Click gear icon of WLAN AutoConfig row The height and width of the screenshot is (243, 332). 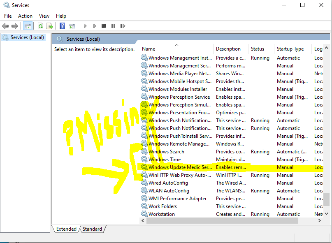[144, 190]
